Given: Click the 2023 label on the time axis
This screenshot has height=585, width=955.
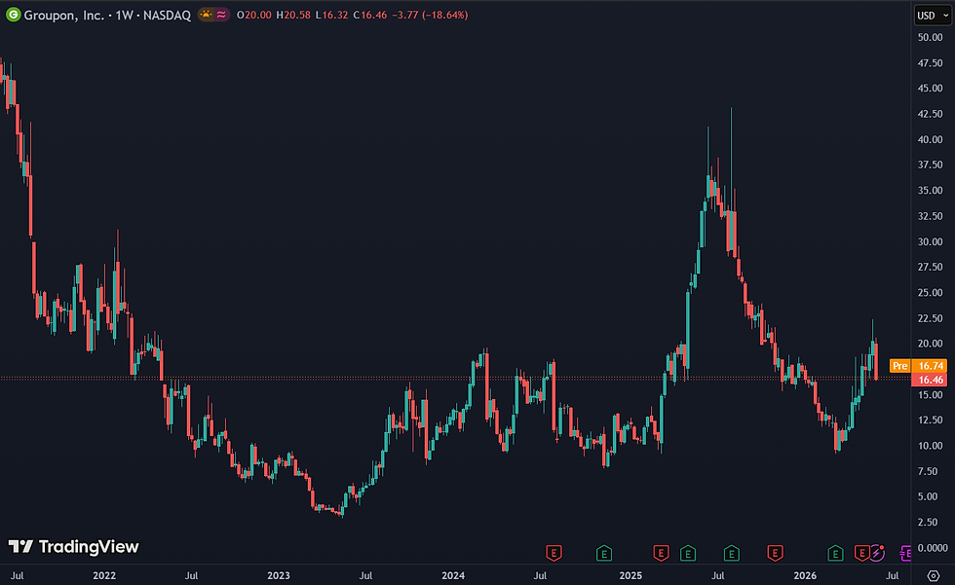Looking at the screenshot, I should (x=279, y=575).
